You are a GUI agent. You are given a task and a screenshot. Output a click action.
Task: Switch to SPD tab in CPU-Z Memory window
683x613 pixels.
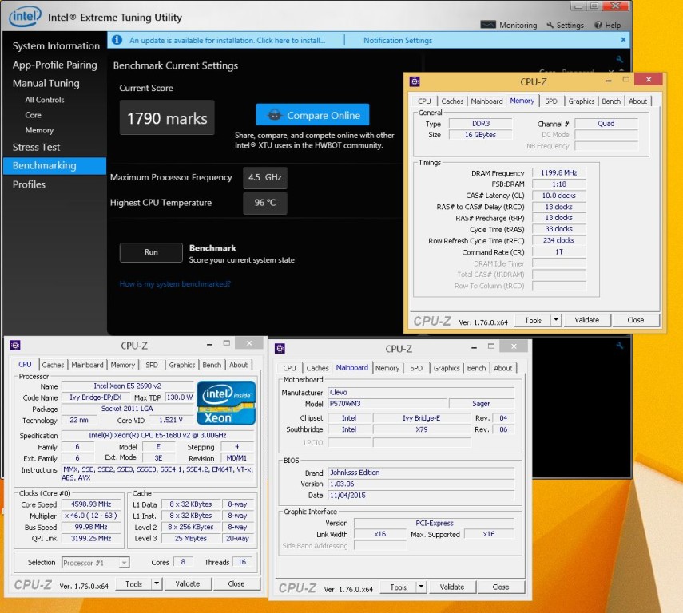pos(551,101)
